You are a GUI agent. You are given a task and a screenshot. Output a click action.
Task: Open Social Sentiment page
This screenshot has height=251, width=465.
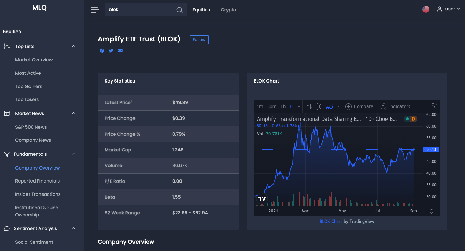[x=34, y=242]
